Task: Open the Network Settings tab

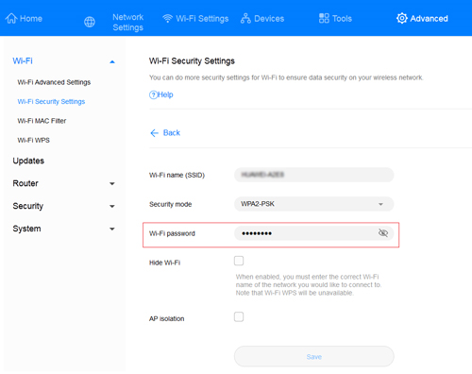Action: pyautogui.click(x=127, y=22)
